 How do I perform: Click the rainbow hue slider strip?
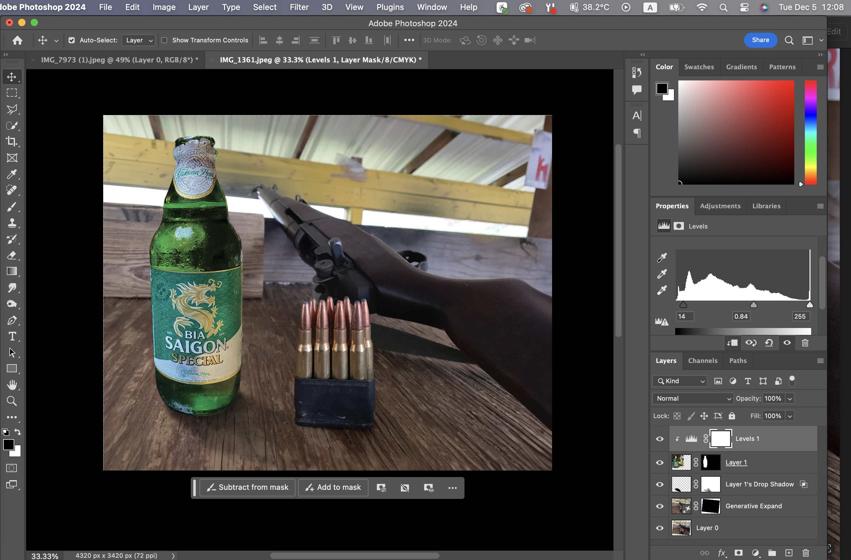click(810, 132)
